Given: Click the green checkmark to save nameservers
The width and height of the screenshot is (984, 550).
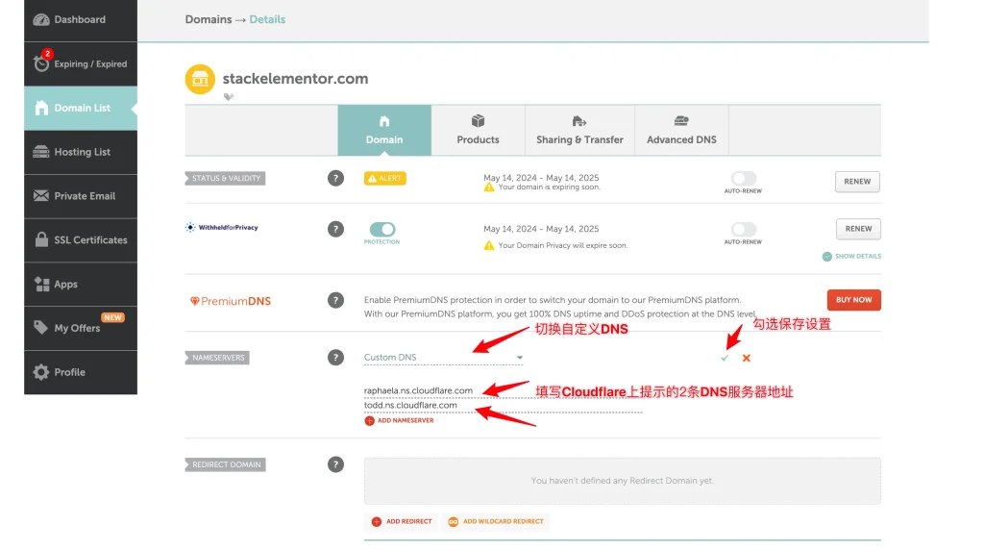Looking at the screenshot, I should [725, 358].
